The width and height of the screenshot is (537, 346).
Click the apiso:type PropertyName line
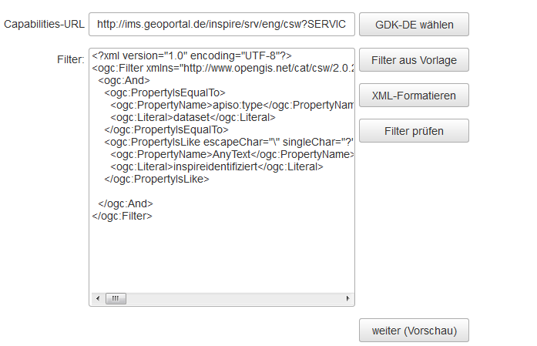[x=231, y=106]
